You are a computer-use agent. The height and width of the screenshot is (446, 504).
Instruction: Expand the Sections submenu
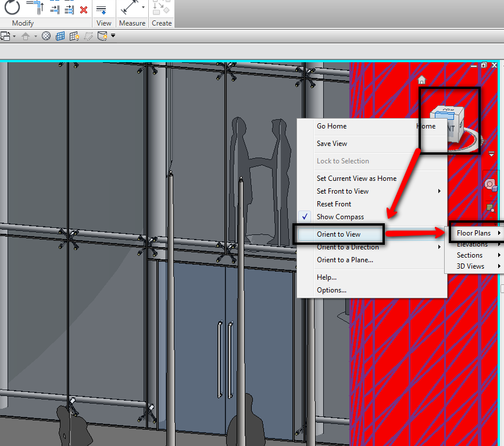click(470, 255)
